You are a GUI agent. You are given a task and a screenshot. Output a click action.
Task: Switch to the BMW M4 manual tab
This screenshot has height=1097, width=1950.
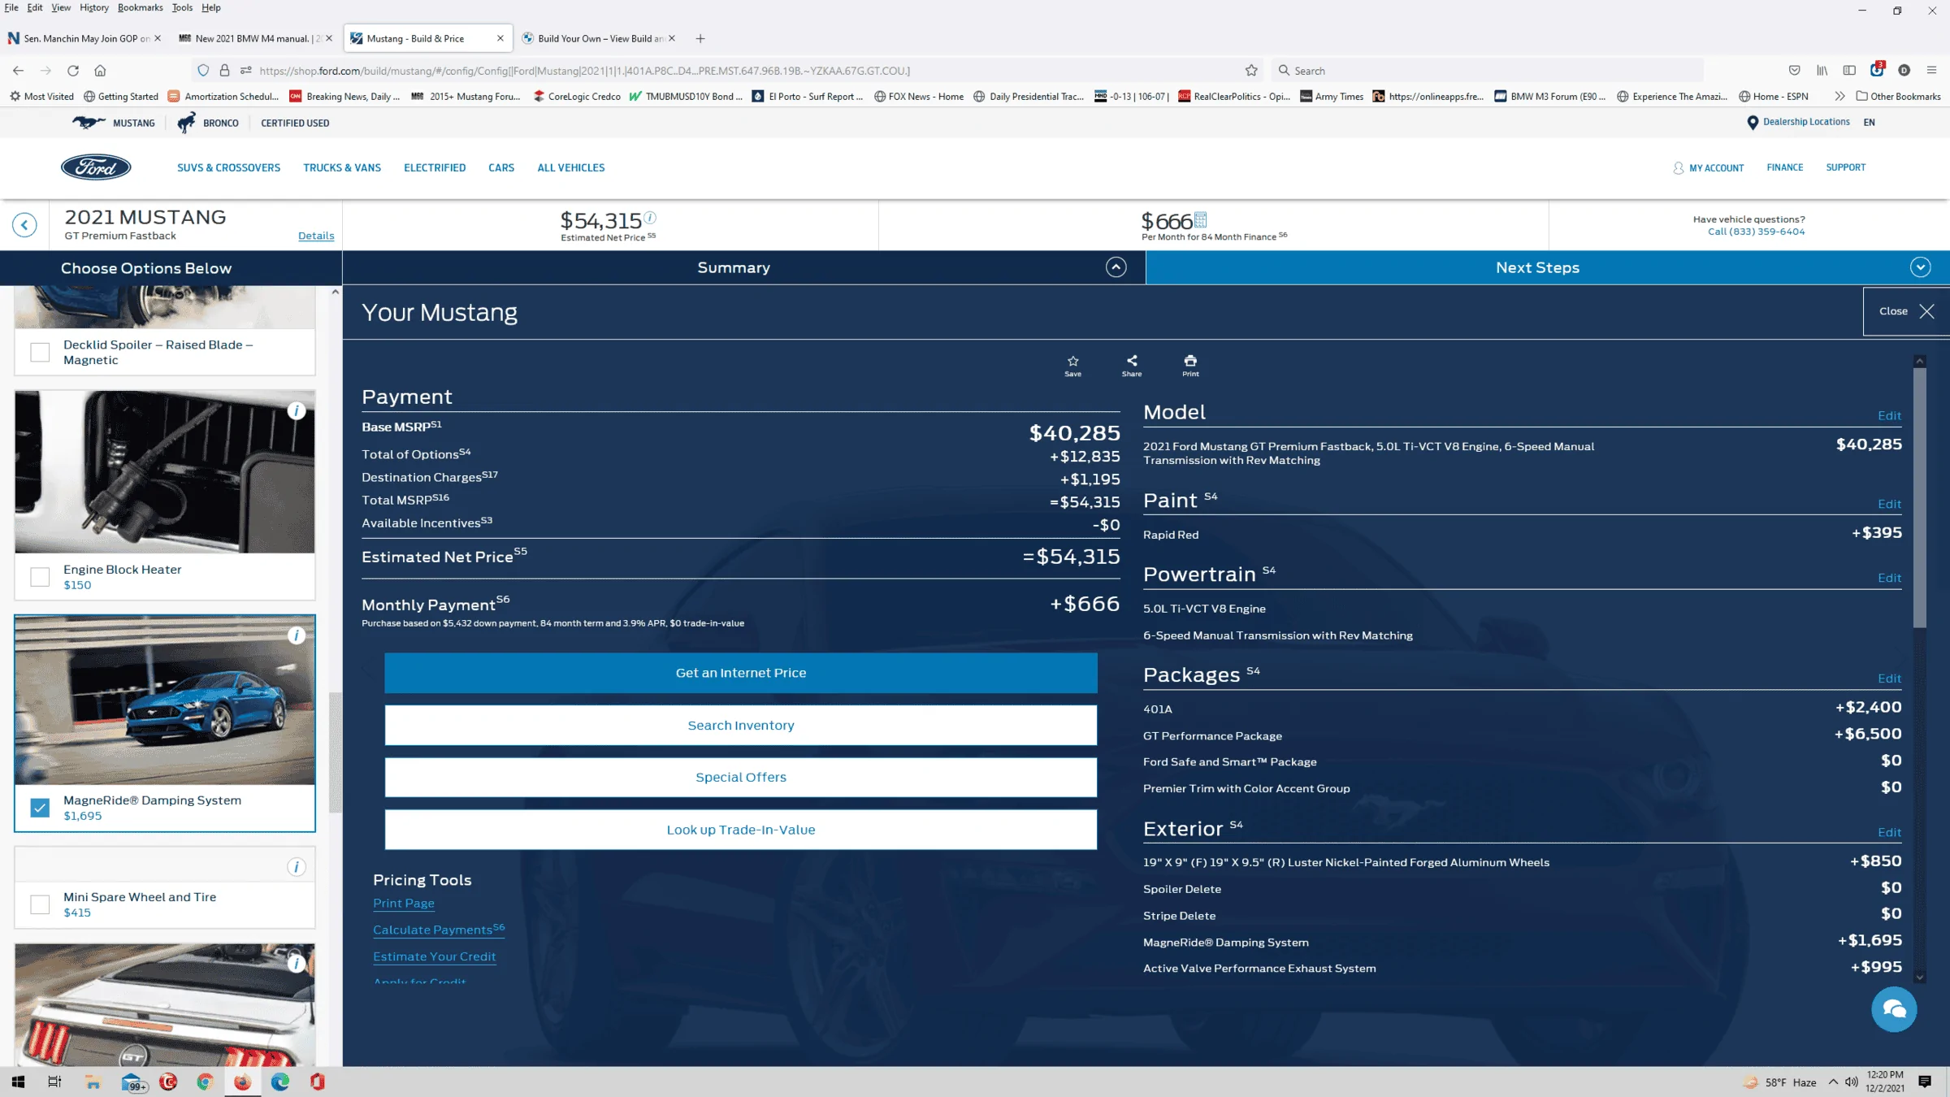tap(255, 38)
